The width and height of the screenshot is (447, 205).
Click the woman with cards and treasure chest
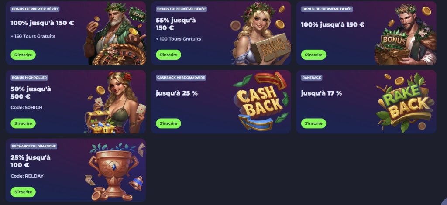[x=115, y=102]
